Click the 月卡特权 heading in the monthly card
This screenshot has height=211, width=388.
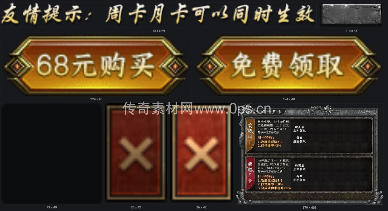[x=266, y=177]
